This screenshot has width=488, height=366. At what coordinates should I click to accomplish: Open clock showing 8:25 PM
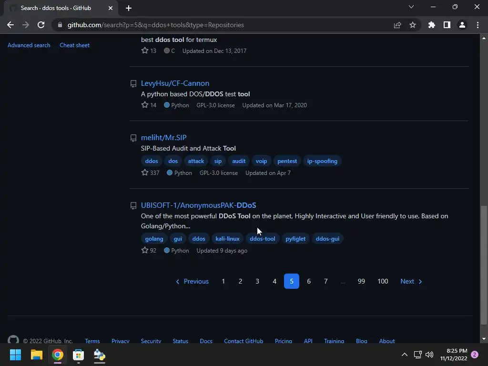click(454, 355)
